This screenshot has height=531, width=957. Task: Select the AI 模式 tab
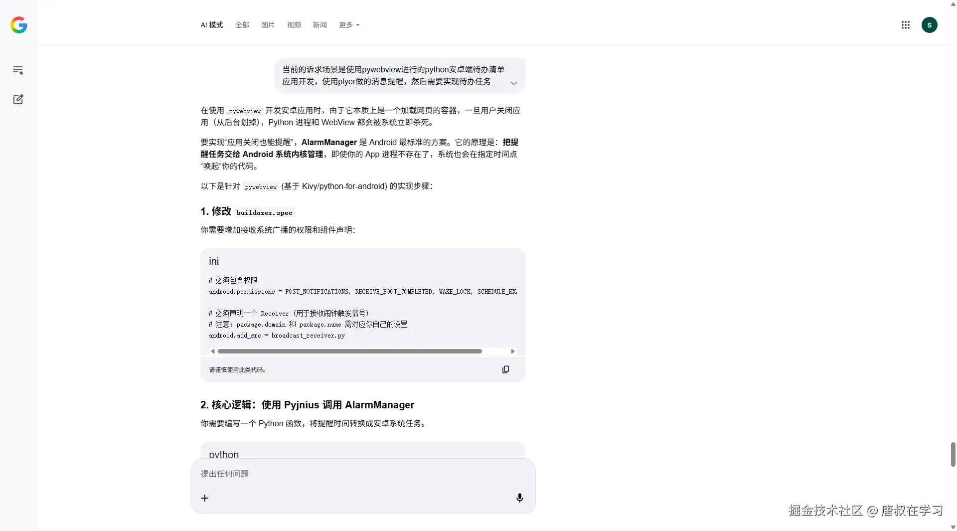coord(211,25)
